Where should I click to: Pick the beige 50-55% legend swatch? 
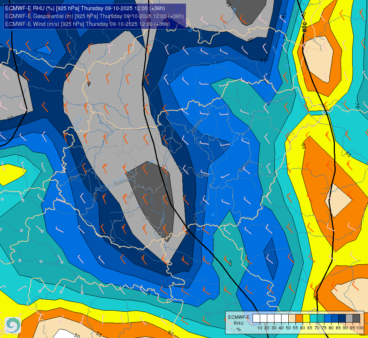(x=292, y=318)
